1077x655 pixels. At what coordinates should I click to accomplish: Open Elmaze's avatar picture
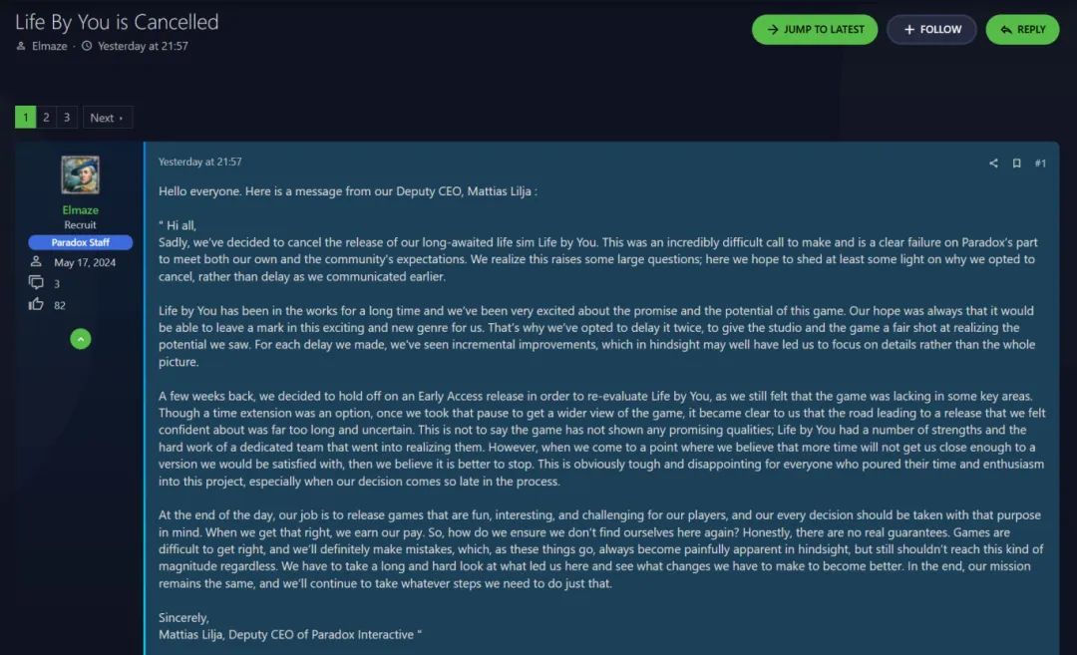(x=81, y=175)
